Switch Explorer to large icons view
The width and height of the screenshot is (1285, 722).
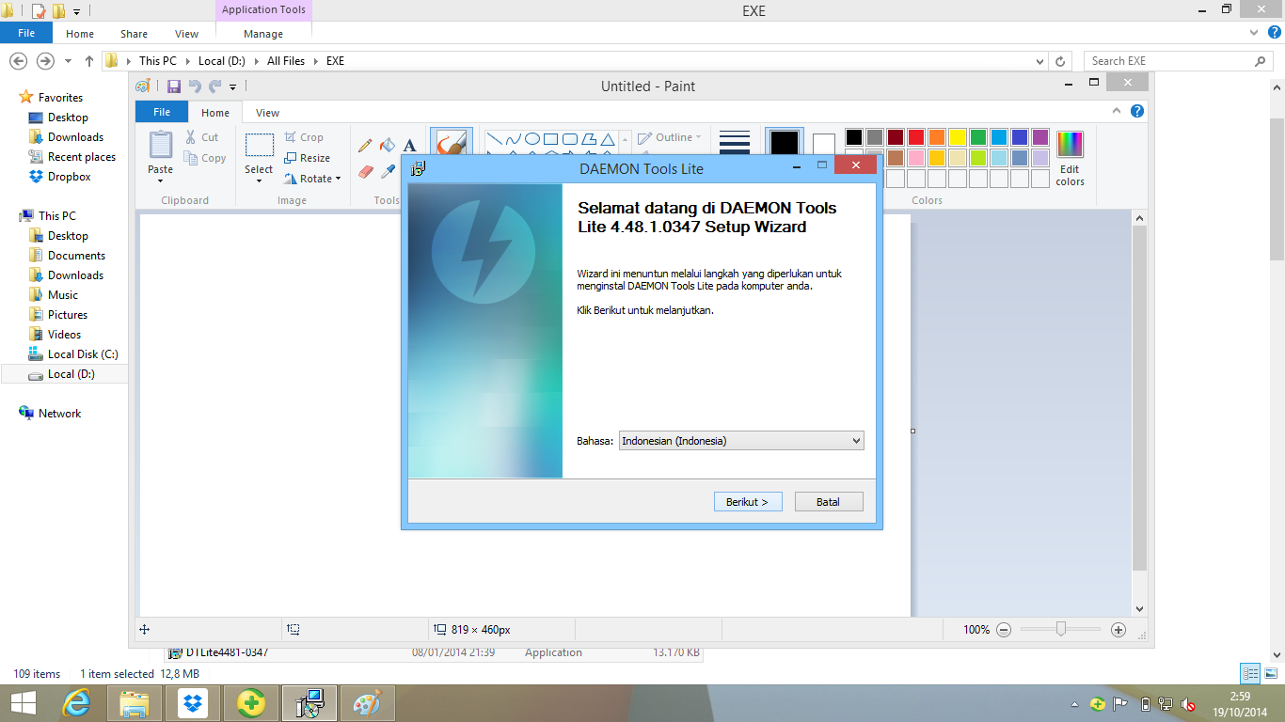(x=1269, y=673)
